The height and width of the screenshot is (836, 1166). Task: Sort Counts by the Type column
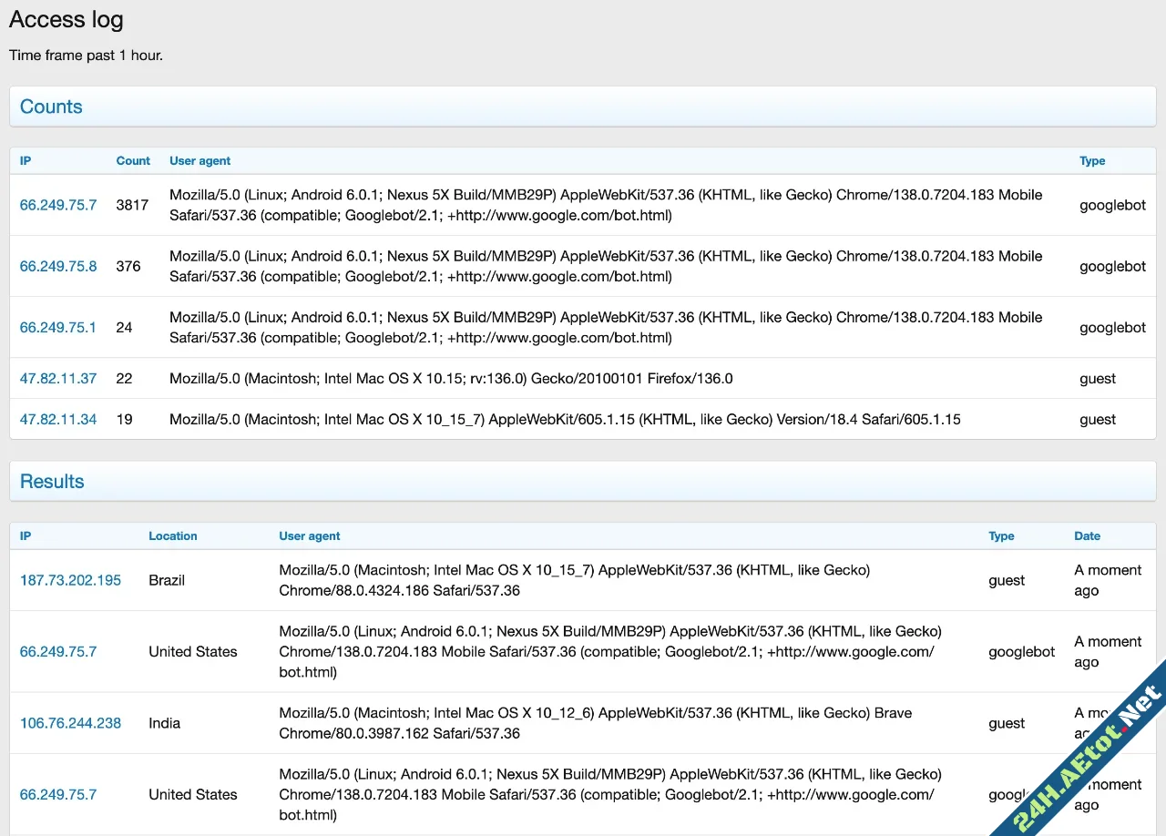tap(1091, 160)
